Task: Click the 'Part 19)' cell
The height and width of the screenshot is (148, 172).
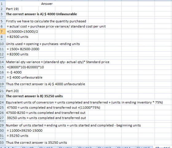Action: coord(12,9)
